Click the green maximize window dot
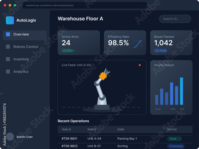199x149 pixels. [x=15, y=5]
